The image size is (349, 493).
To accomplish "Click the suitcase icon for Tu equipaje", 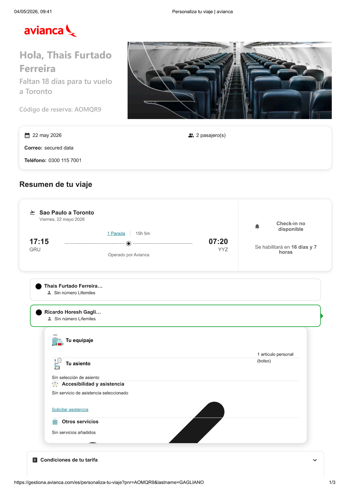I will (57, 340).
